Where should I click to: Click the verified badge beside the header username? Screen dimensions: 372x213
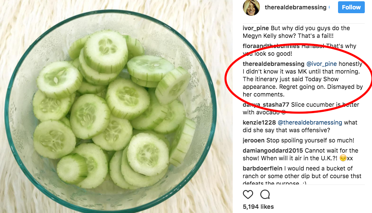coord(330,8)
